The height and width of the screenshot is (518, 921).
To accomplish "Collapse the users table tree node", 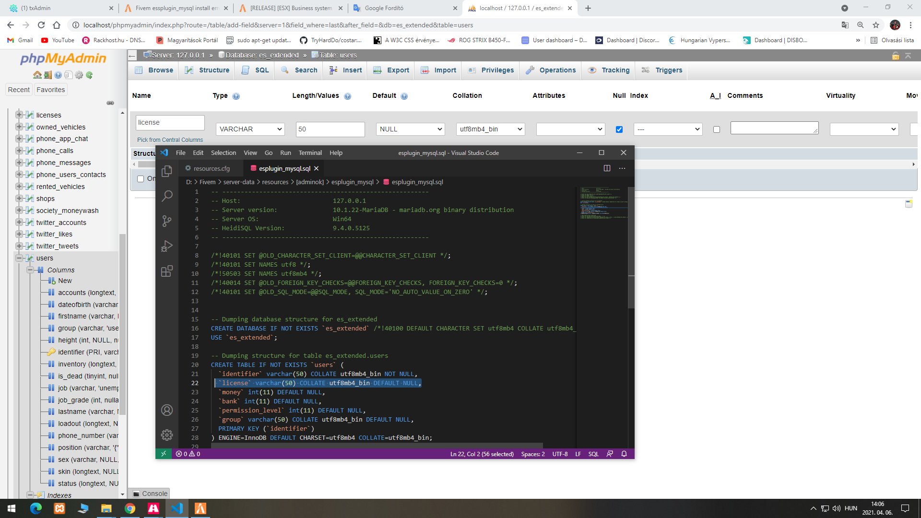I will pyautogui.click(x=19, y=258).
